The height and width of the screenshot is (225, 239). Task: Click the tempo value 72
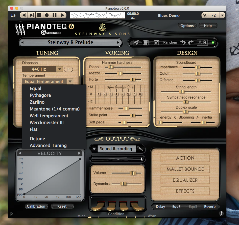213,15
